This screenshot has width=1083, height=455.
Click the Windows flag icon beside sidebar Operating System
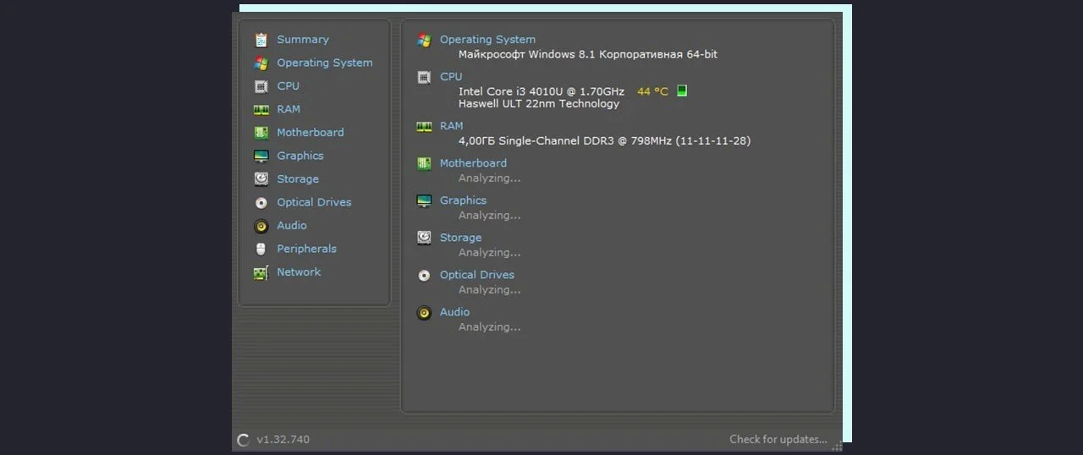tap(261, 63)
